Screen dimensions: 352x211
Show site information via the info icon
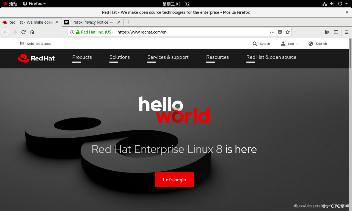coord(72,32)
